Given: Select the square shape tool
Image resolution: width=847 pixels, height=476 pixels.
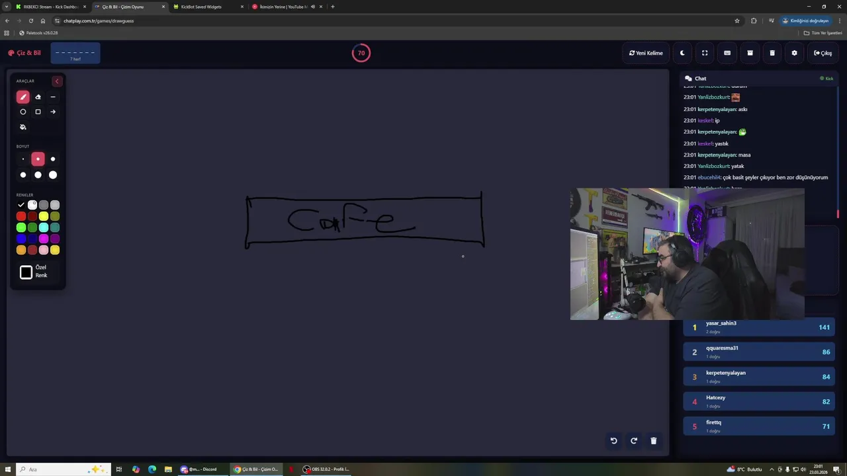Looking at the screenshot, I should (x=38, y=112).
